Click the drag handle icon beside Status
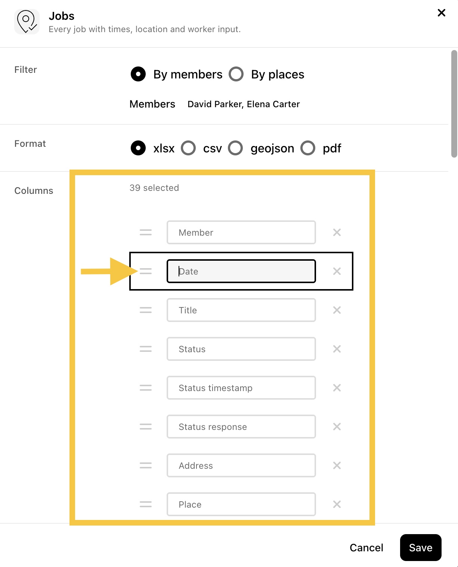 point(145,349)
